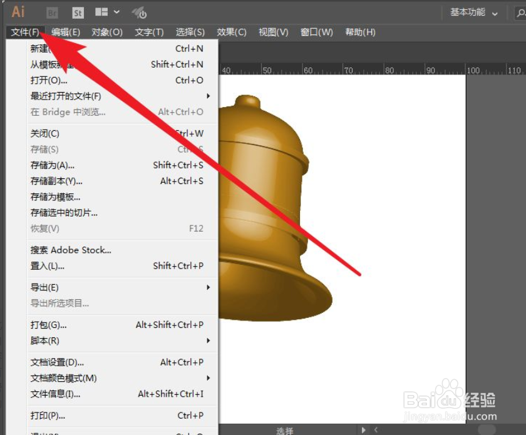Click the status bar play arrow next to 选择
The width and height of the screenshot is (526, 435).
click(x=363, y=430)
